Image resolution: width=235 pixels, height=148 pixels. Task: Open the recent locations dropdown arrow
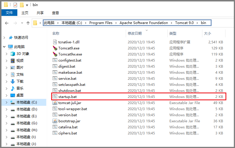22,23
